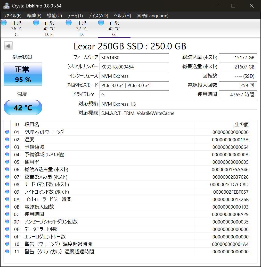The height and width of the screenshot is (267, 261).
Task: Click status icon of row 11 クリティカル温度超過時間
Action: (7, 251)
